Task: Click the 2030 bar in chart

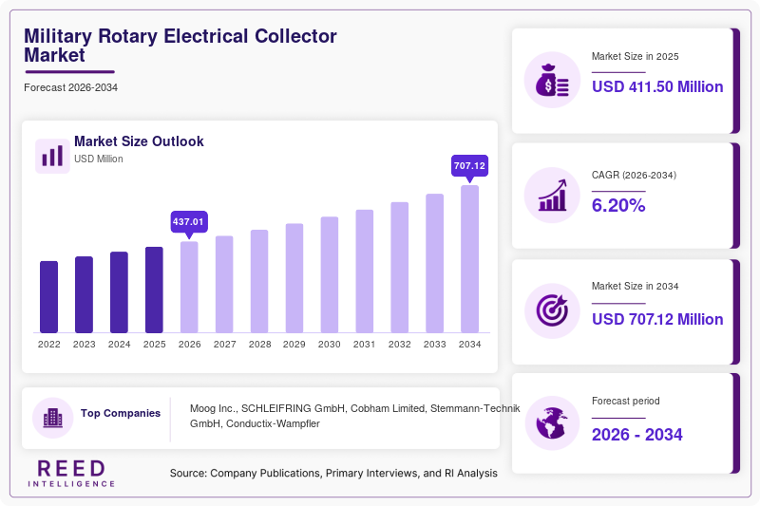Action: (330, 274)
